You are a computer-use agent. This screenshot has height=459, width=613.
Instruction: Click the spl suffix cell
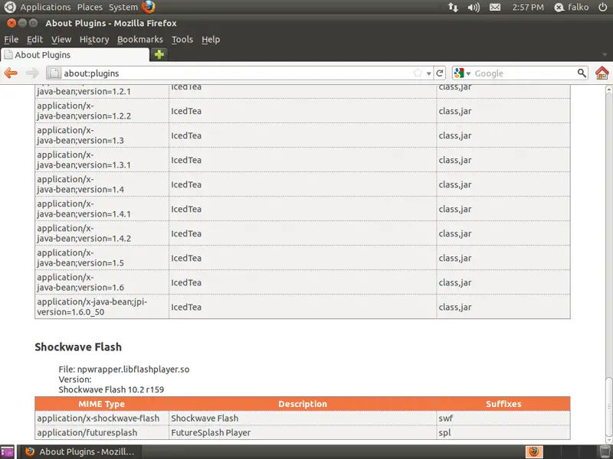(503, 432)
